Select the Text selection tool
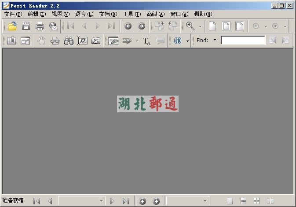Screen dimensions: 296x207 tap(82, 41)
